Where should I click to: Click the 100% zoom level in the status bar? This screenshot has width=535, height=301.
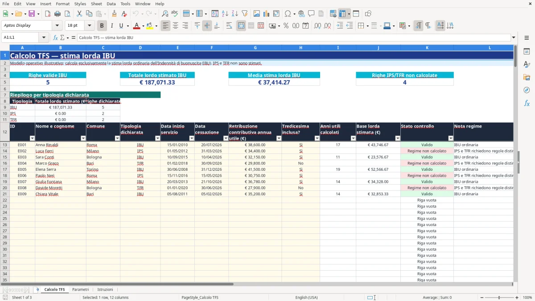tap(527, 297)
